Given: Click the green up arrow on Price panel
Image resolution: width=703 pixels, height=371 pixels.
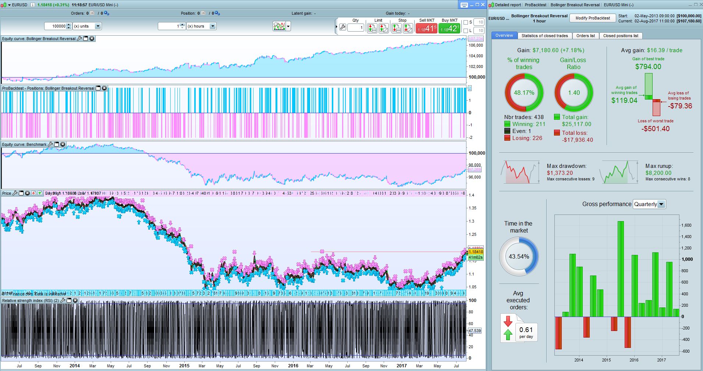Looking at the screenshot, I should point(40,193).
